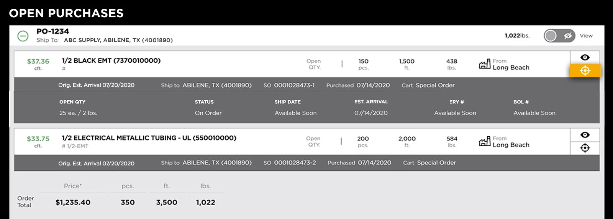Open the 1/2 BLACK EMT item title
This screenshot has height=219, width=613.
coord(111,60)
